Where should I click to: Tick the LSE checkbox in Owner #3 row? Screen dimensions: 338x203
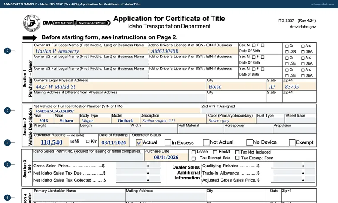287,76
